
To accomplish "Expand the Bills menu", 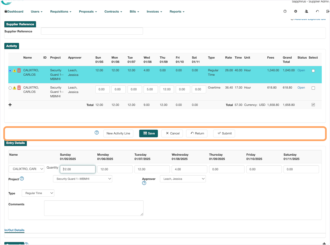I will [x=134, y=12].
